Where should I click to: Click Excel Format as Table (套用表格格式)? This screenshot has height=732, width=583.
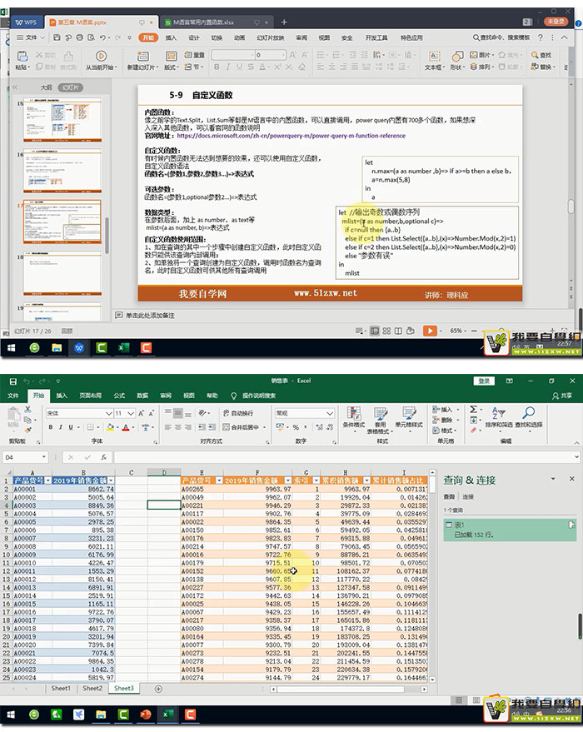380,419
